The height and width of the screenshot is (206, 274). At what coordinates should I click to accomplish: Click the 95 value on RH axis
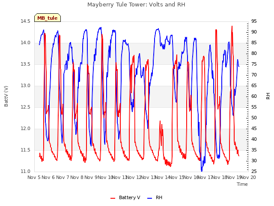click(x=254, y=21)
